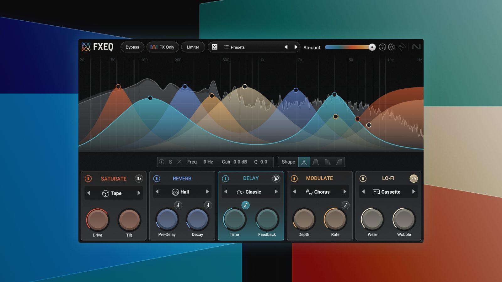This screenshot has height=282, width=502.
Task: Click the Saturate Drive knob
Action: [98, 220]
